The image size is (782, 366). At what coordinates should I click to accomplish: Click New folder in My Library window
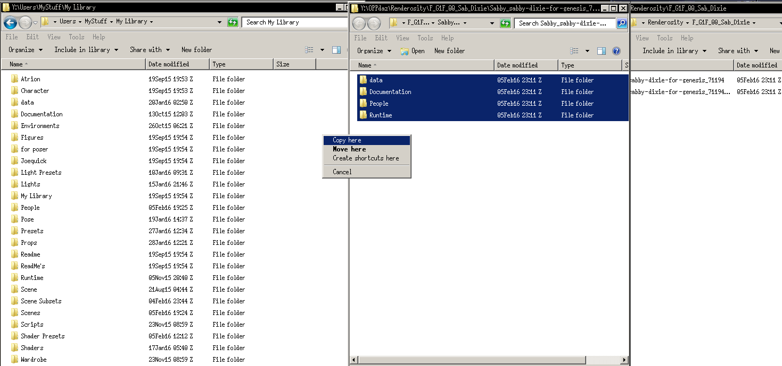coord(196,50)
